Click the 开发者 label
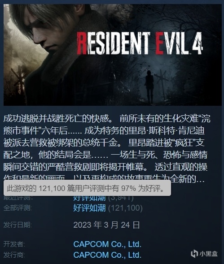Screen dimensions: 224x264 coord(14,244)
